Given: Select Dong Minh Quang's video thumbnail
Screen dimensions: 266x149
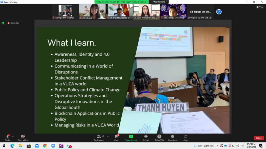Looking at the screenshot, I should coord(65,12).
